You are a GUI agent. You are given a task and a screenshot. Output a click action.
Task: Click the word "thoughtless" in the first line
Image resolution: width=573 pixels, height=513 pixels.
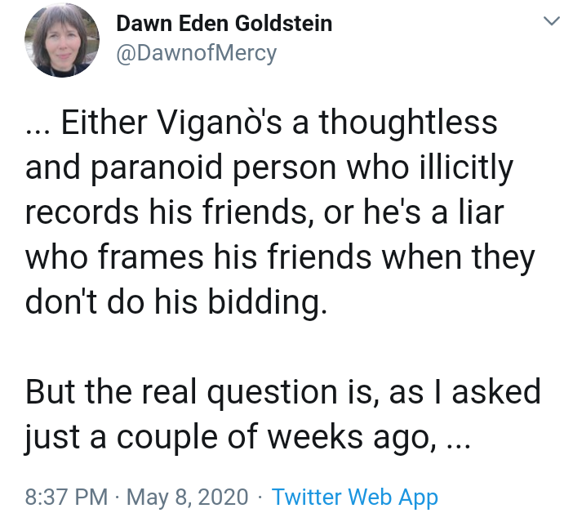[408, 123]
